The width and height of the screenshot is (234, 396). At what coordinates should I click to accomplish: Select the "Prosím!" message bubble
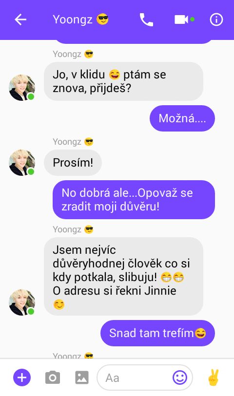click(x=73, y=162)
